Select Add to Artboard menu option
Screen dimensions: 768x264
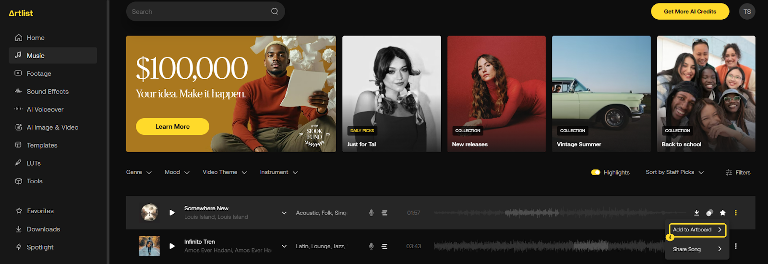pyautogui.click(x=697, y=230)
